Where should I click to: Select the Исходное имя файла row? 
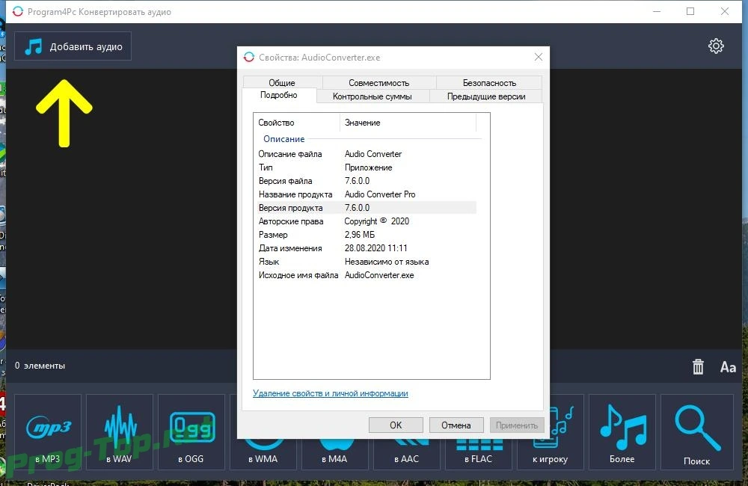pos(367,275)
